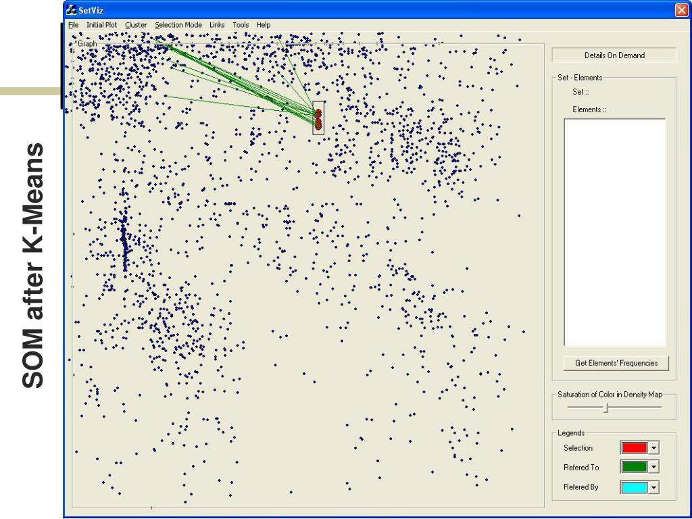
Task: Open the Selection color dropdown arrow
Action: [653, 448]
